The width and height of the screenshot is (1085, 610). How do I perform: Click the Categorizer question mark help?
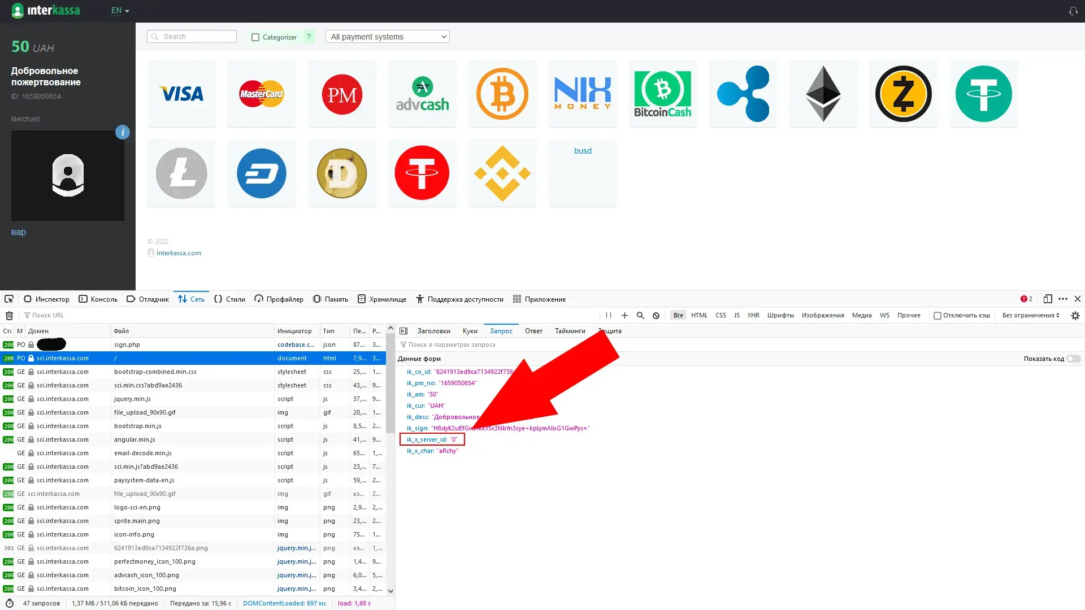pyautogui.click(x=309, y=37)
